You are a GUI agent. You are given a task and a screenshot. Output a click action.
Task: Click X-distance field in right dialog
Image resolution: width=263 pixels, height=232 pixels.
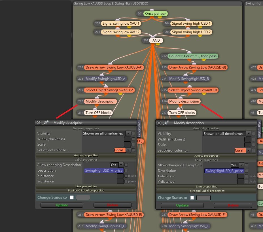point(241,176)
